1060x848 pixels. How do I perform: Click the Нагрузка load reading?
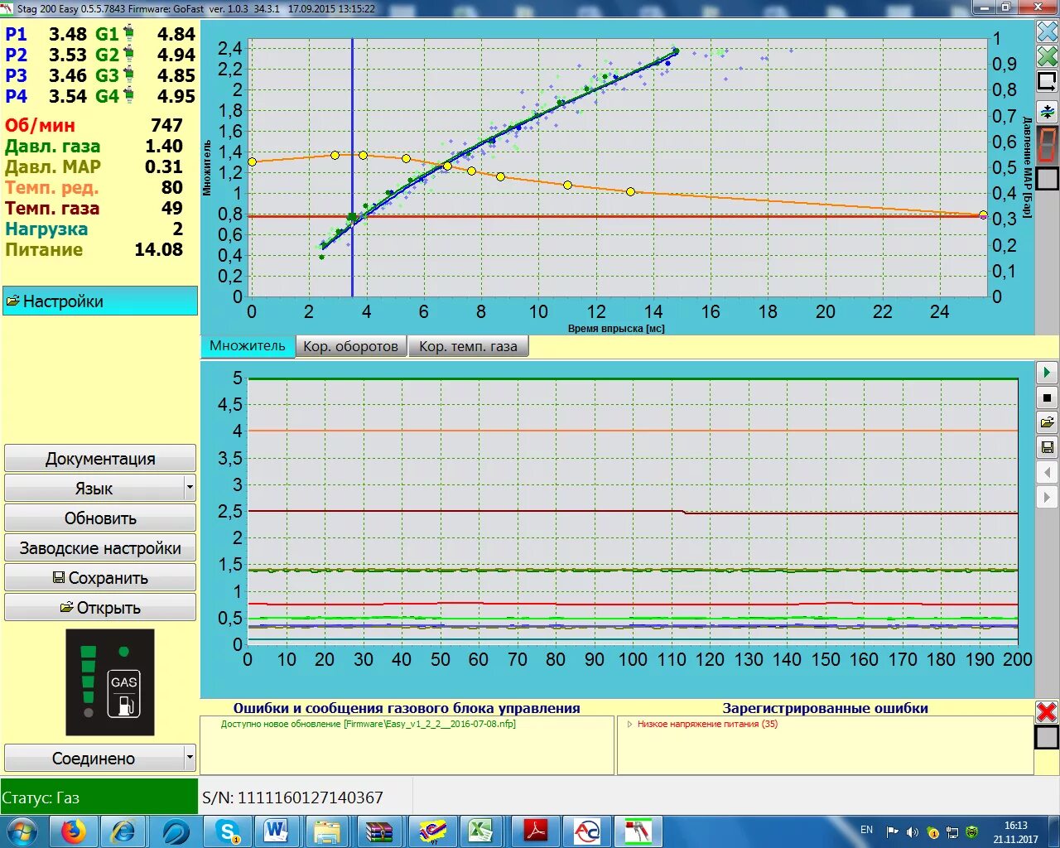94,229
